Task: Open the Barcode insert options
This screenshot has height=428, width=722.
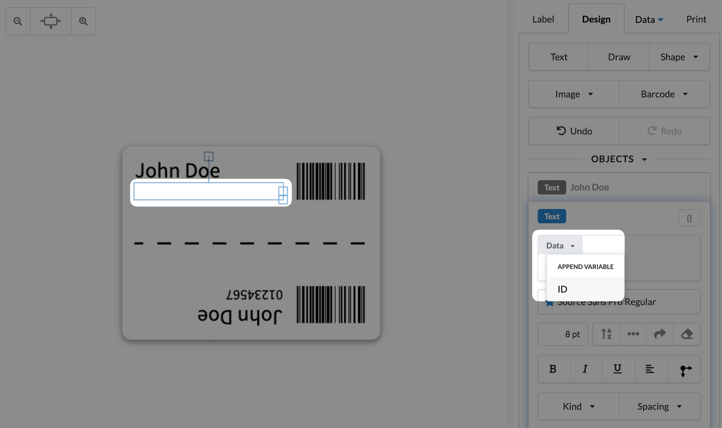Action: (x=664, y=94)
